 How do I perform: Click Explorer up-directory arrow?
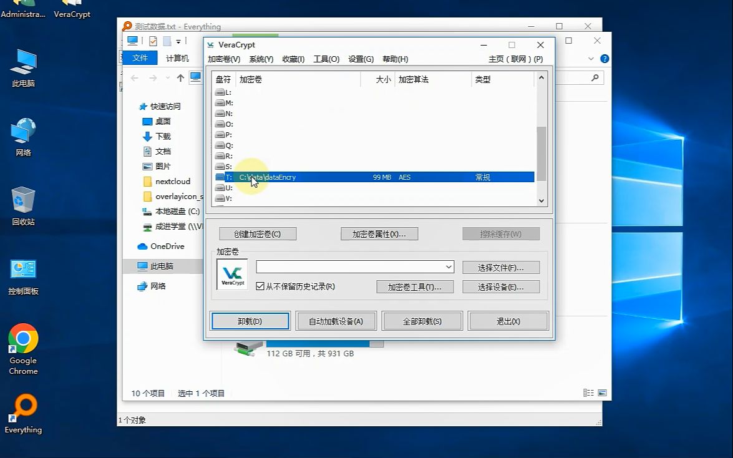coord(180,78)
